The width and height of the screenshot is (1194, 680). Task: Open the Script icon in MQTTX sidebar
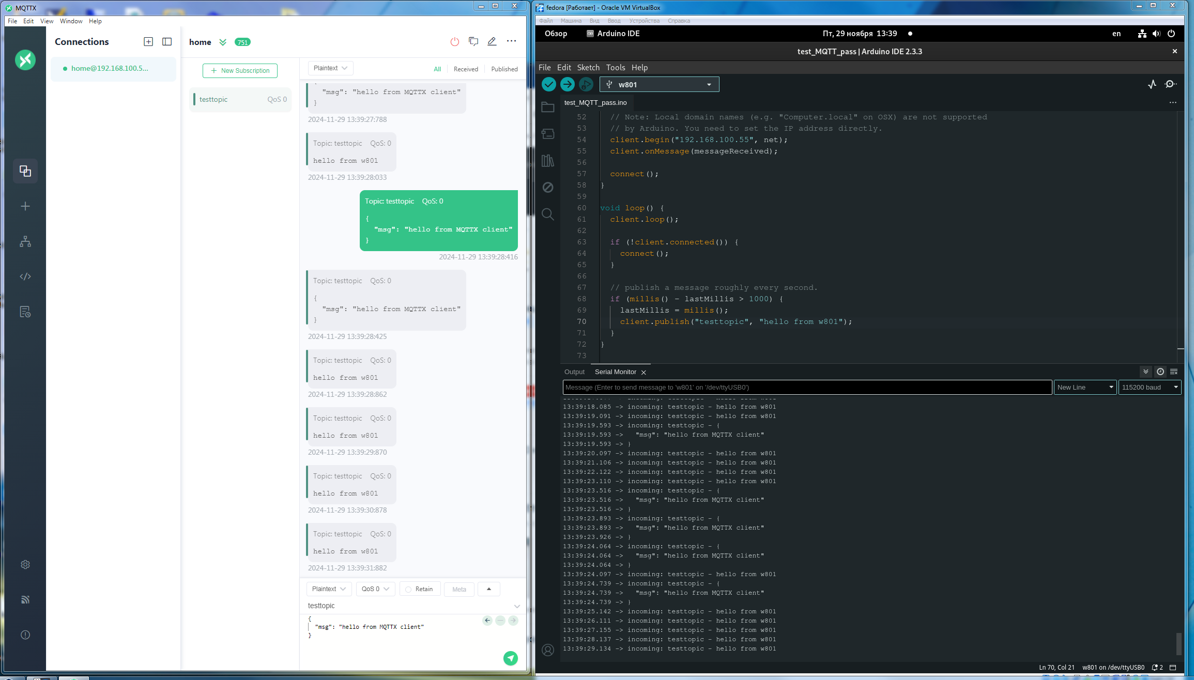(25, 276)
